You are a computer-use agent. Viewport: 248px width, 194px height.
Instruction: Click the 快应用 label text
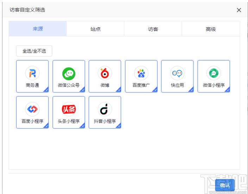tap(177, 85)
